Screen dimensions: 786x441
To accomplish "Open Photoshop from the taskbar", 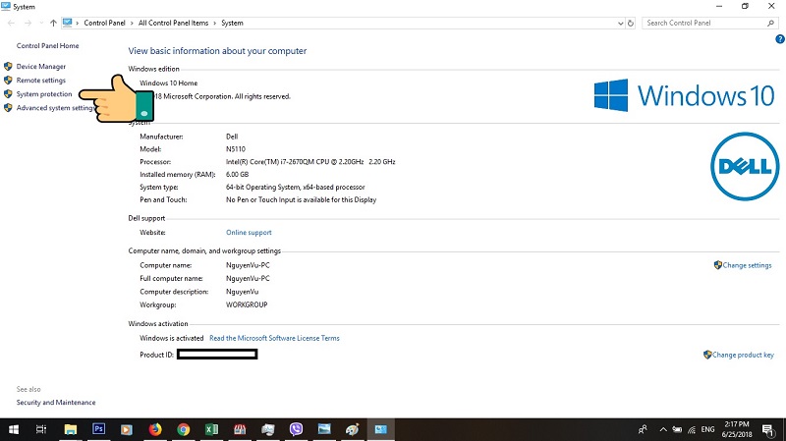I will click(99, 429).
